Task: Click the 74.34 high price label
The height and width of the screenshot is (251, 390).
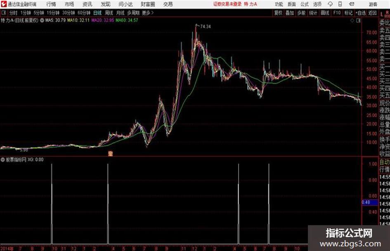Action: click(x=206, y=27)
